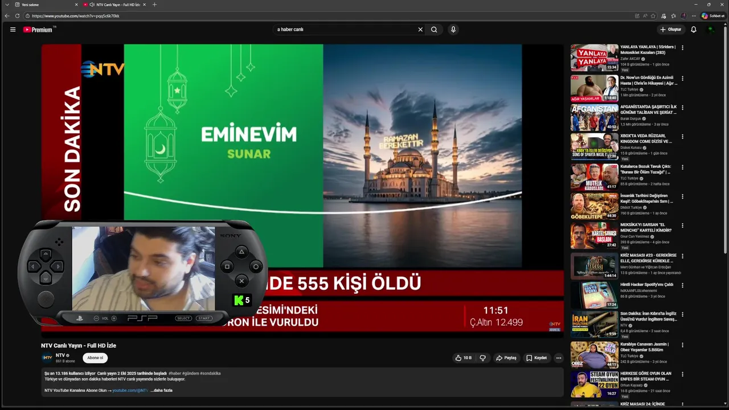Open options for Hintli Hacker Spotify video
This screenshot has height=410, width=729.
click(x=682, y=285)
